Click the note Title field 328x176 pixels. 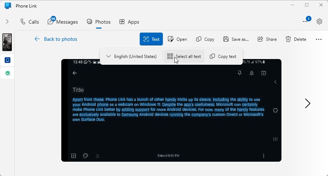(x=78, y=90)
